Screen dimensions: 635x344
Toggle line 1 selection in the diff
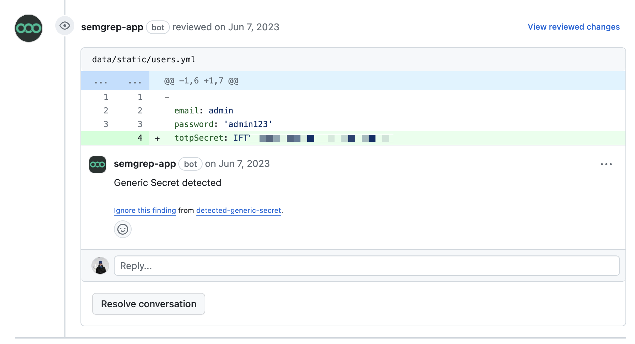click(106, 97)
